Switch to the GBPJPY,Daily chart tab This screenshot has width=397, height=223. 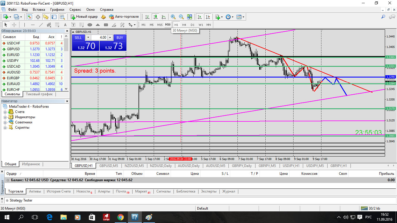click(242, 166)
